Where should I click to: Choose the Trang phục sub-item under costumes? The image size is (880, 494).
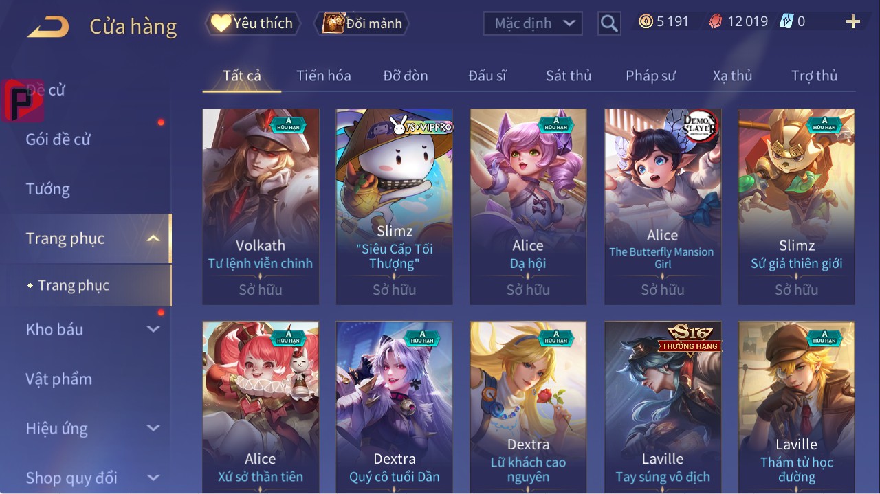pyautogui.click(x=74, y=286)
